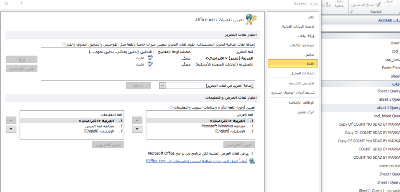Screen dimensions: 400x192
Task: Click the إضافة button
Action: [138, 86]
